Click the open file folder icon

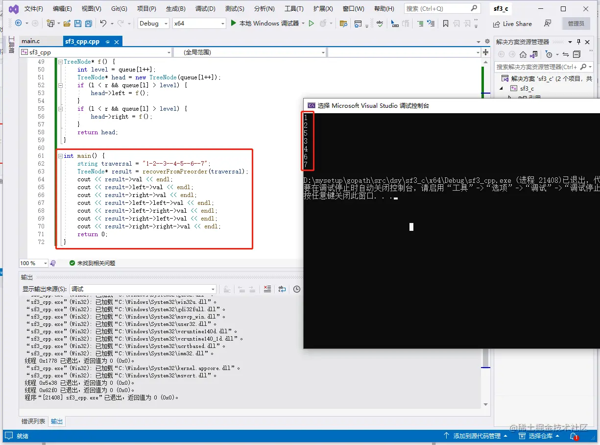pos(67,24)
